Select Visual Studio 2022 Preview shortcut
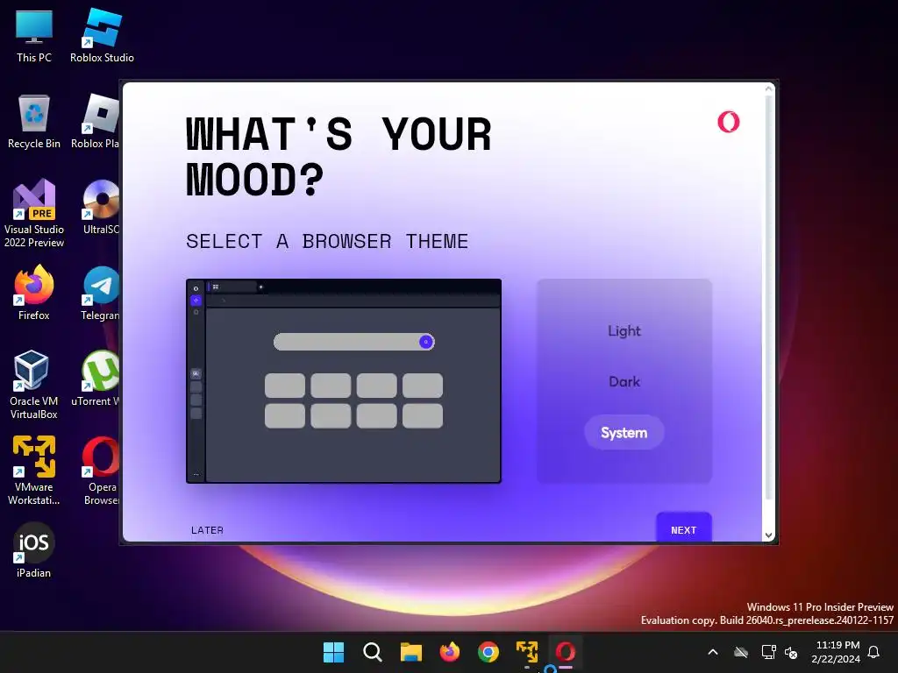Screen dimensions: 898x673 pos(34,214)
